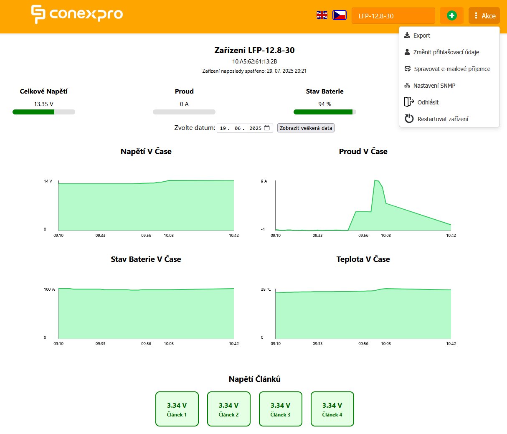Viewport: 507px width, 434px height.
Task: Collapse the Akce actions menu
Action: [x=484, y=16]
